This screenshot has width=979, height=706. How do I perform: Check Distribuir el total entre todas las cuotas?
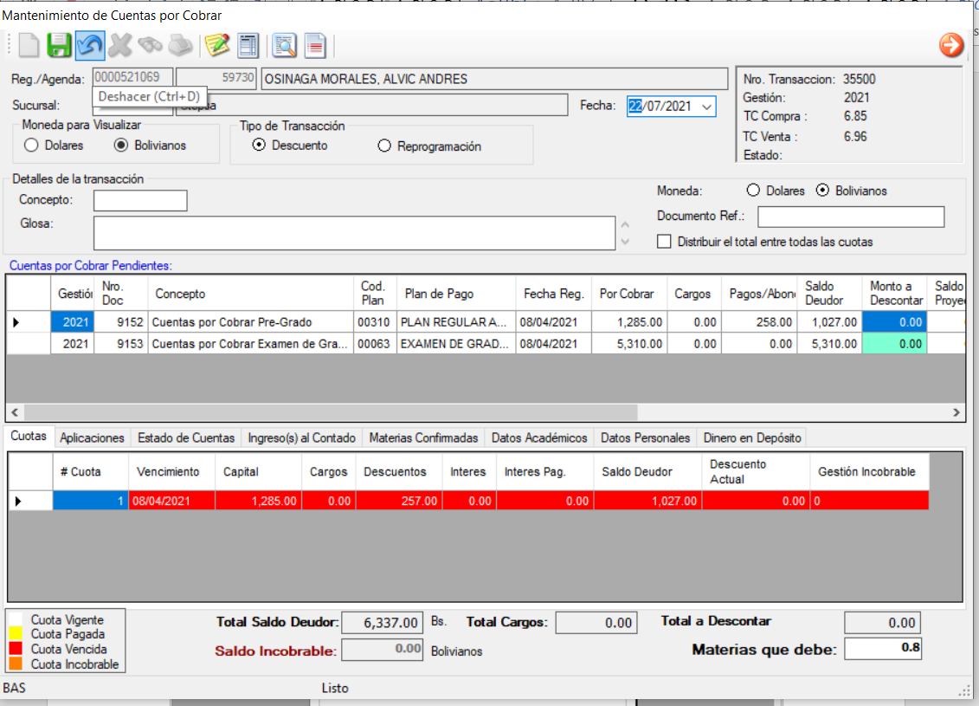pos(664,241)
